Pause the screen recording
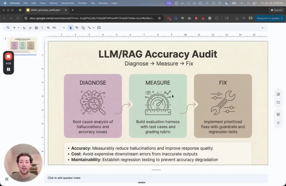 pos(8,69)
